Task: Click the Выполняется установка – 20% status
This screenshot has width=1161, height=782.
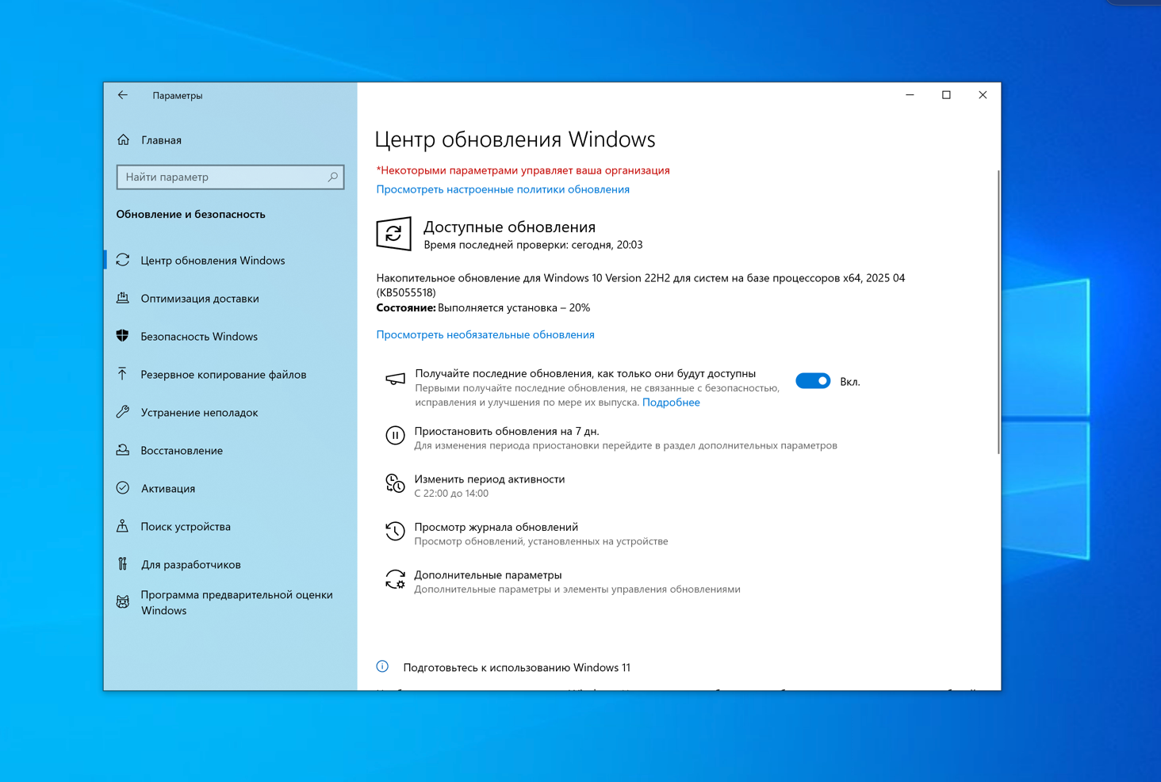Action: pos(514,307)
